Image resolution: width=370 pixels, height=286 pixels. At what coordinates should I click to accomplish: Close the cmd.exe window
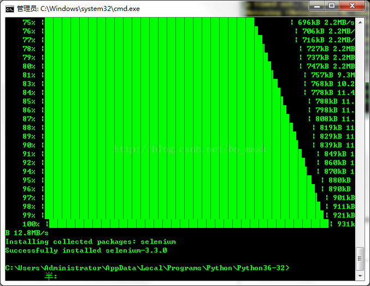[x=352, y=6]
